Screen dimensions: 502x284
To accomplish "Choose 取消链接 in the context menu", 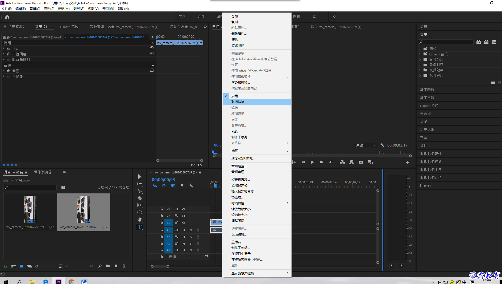I will click(257, 102).
